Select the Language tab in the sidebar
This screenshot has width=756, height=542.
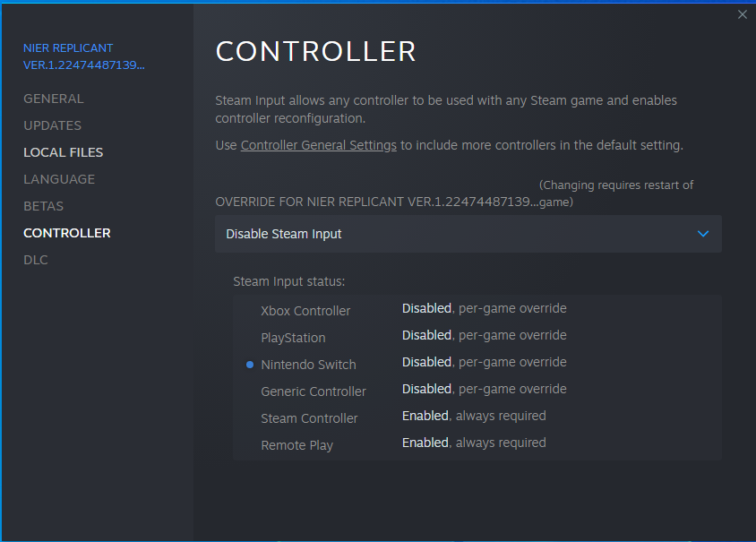tap(59, 179)
